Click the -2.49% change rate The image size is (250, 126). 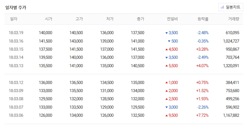pyautogui.click(x=203, y=57)
